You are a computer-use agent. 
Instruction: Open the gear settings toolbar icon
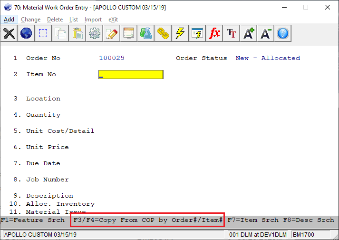[95, 33]
